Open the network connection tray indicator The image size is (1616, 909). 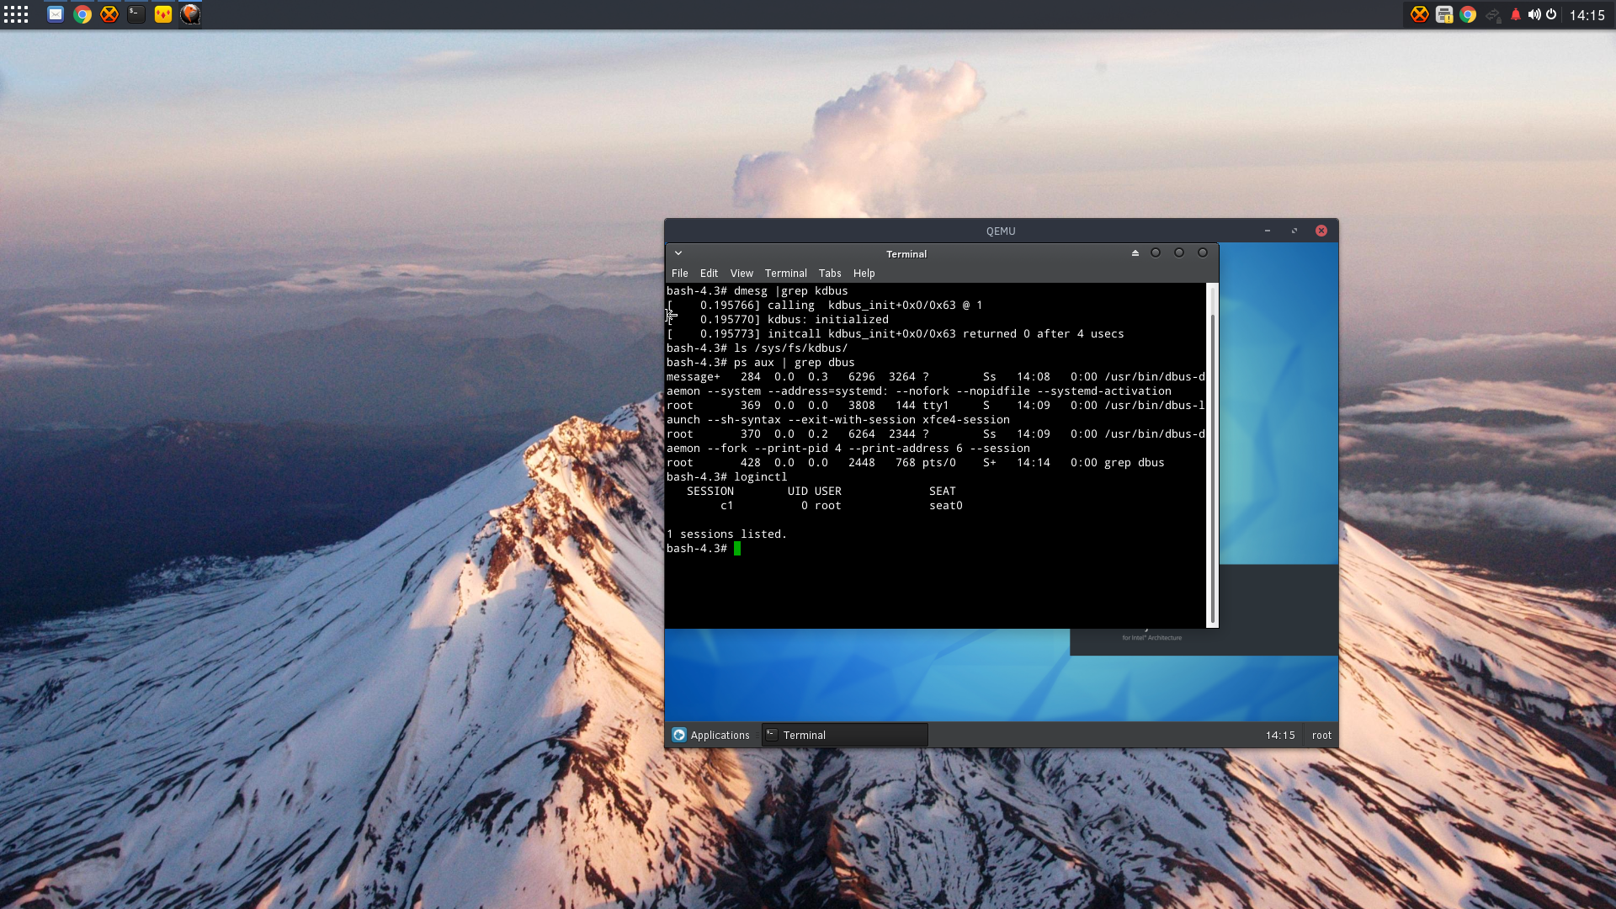tap(1493, 14)
